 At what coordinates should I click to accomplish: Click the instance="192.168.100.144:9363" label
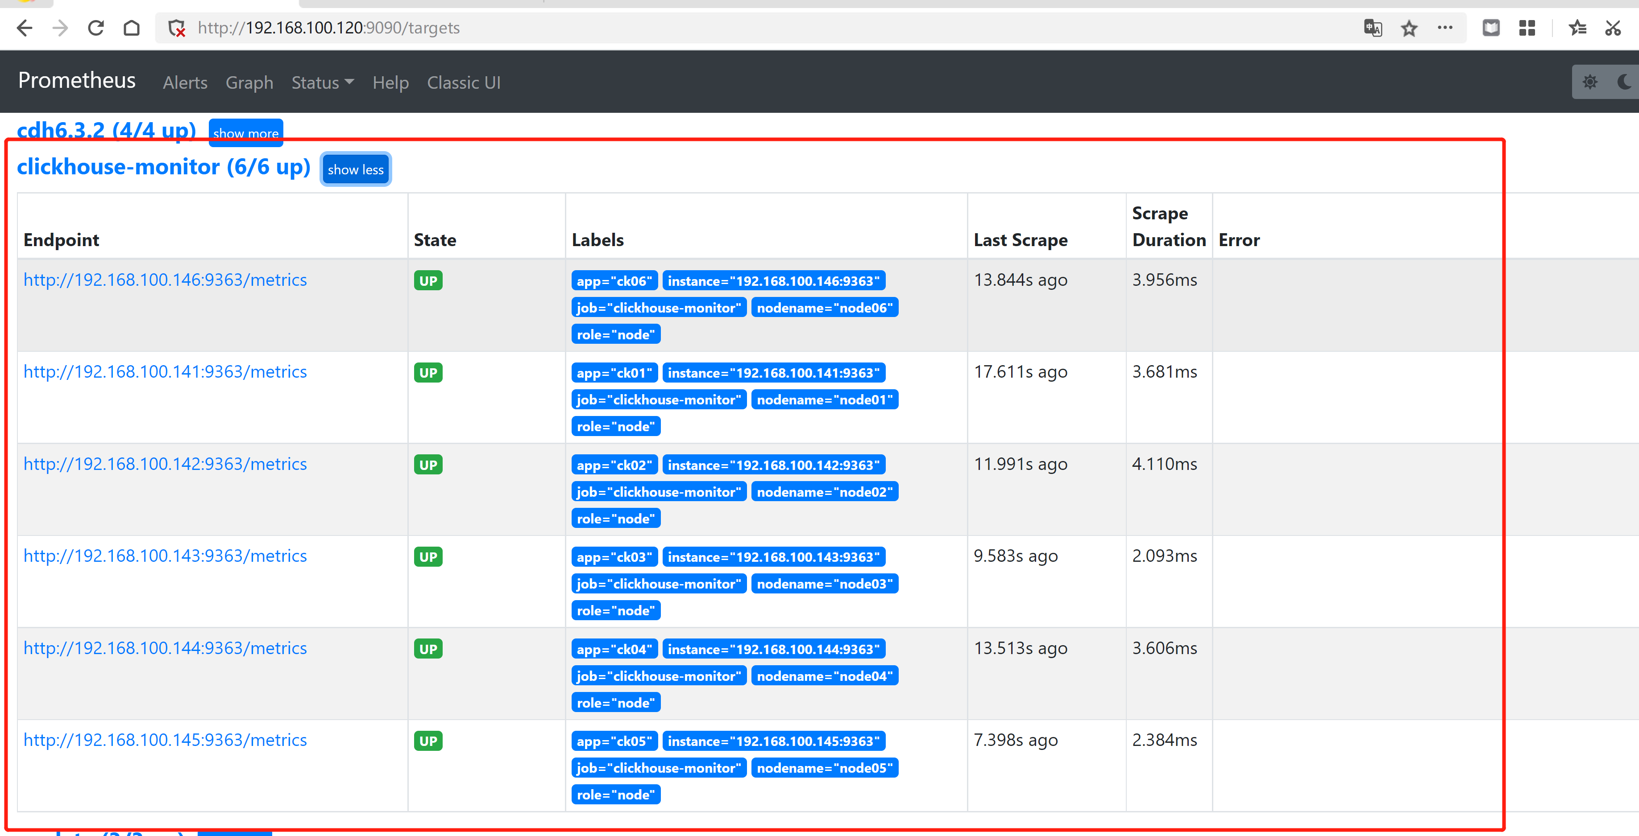click(x=774, y=649)
